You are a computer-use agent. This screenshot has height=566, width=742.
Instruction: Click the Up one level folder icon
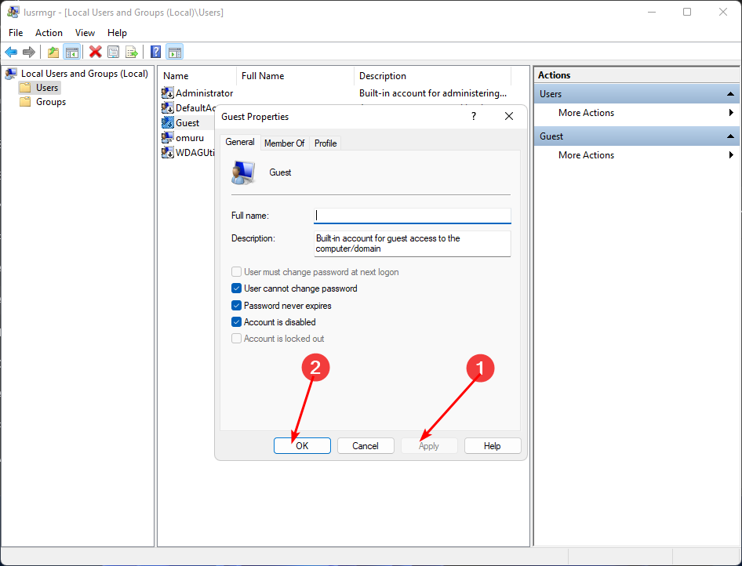pos(53,53)
